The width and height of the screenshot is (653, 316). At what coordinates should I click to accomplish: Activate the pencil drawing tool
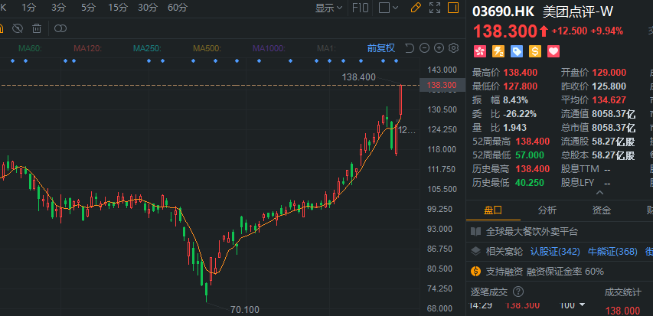(x=416, y=8)
